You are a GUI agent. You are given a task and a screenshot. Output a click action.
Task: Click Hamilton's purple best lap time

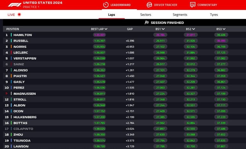[x=99, y=35]
